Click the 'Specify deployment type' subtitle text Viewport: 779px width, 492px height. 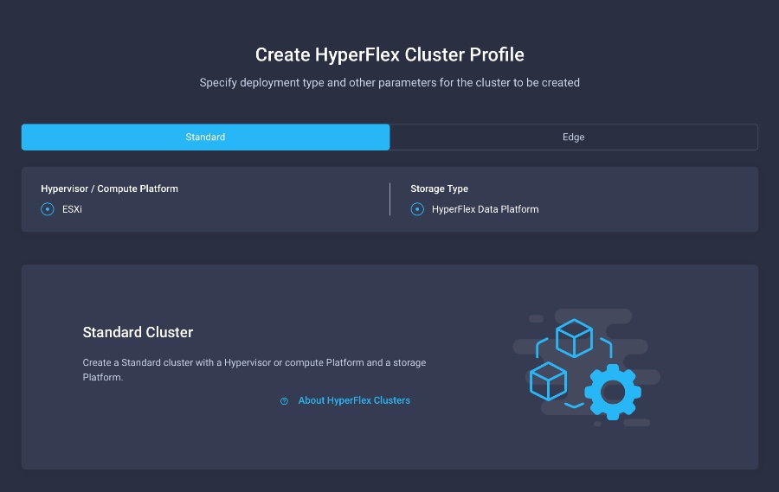(389, 82)
